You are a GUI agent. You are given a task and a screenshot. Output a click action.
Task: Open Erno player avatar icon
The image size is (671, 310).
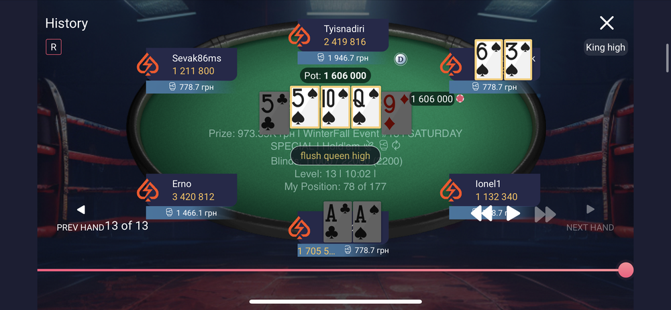(148, 190)
